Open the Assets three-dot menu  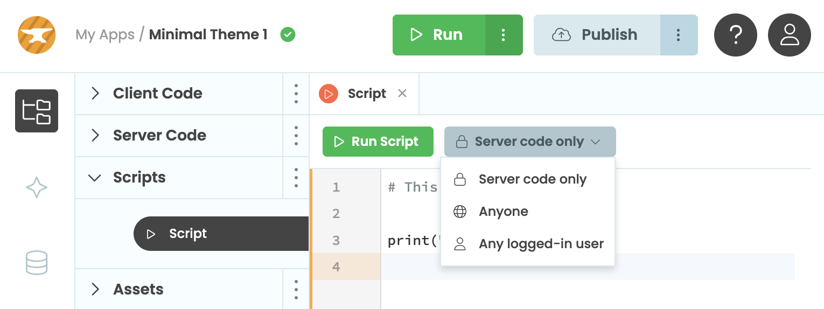pos(296,290)
